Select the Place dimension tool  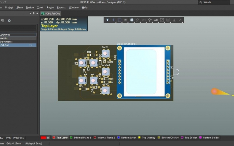click(168, 20)
